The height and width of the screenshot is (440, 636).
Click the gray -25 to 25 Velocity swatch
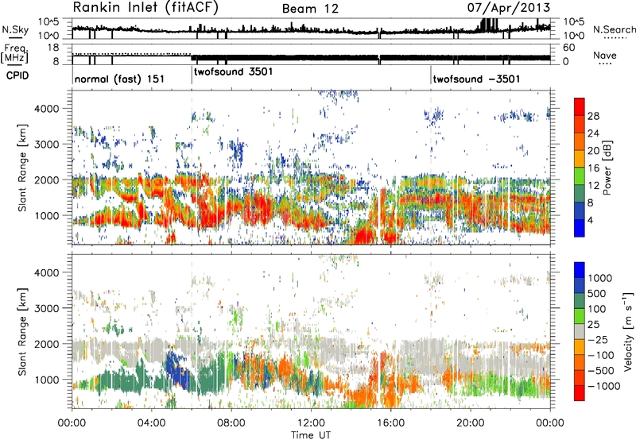[580, 331]
